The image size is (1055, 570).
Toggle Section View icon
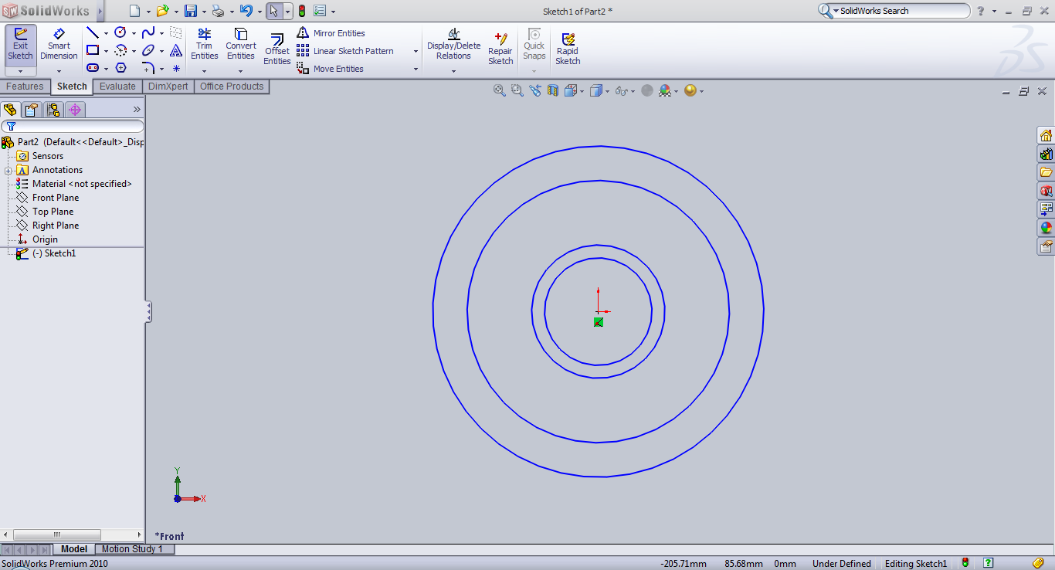pos(553,90)
